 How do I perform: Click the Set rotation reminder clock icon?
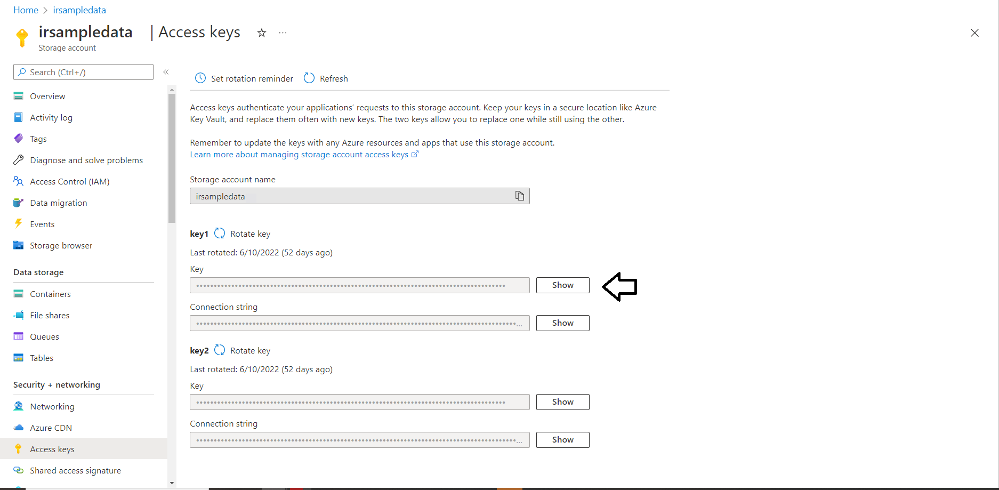tap(200, 78)
